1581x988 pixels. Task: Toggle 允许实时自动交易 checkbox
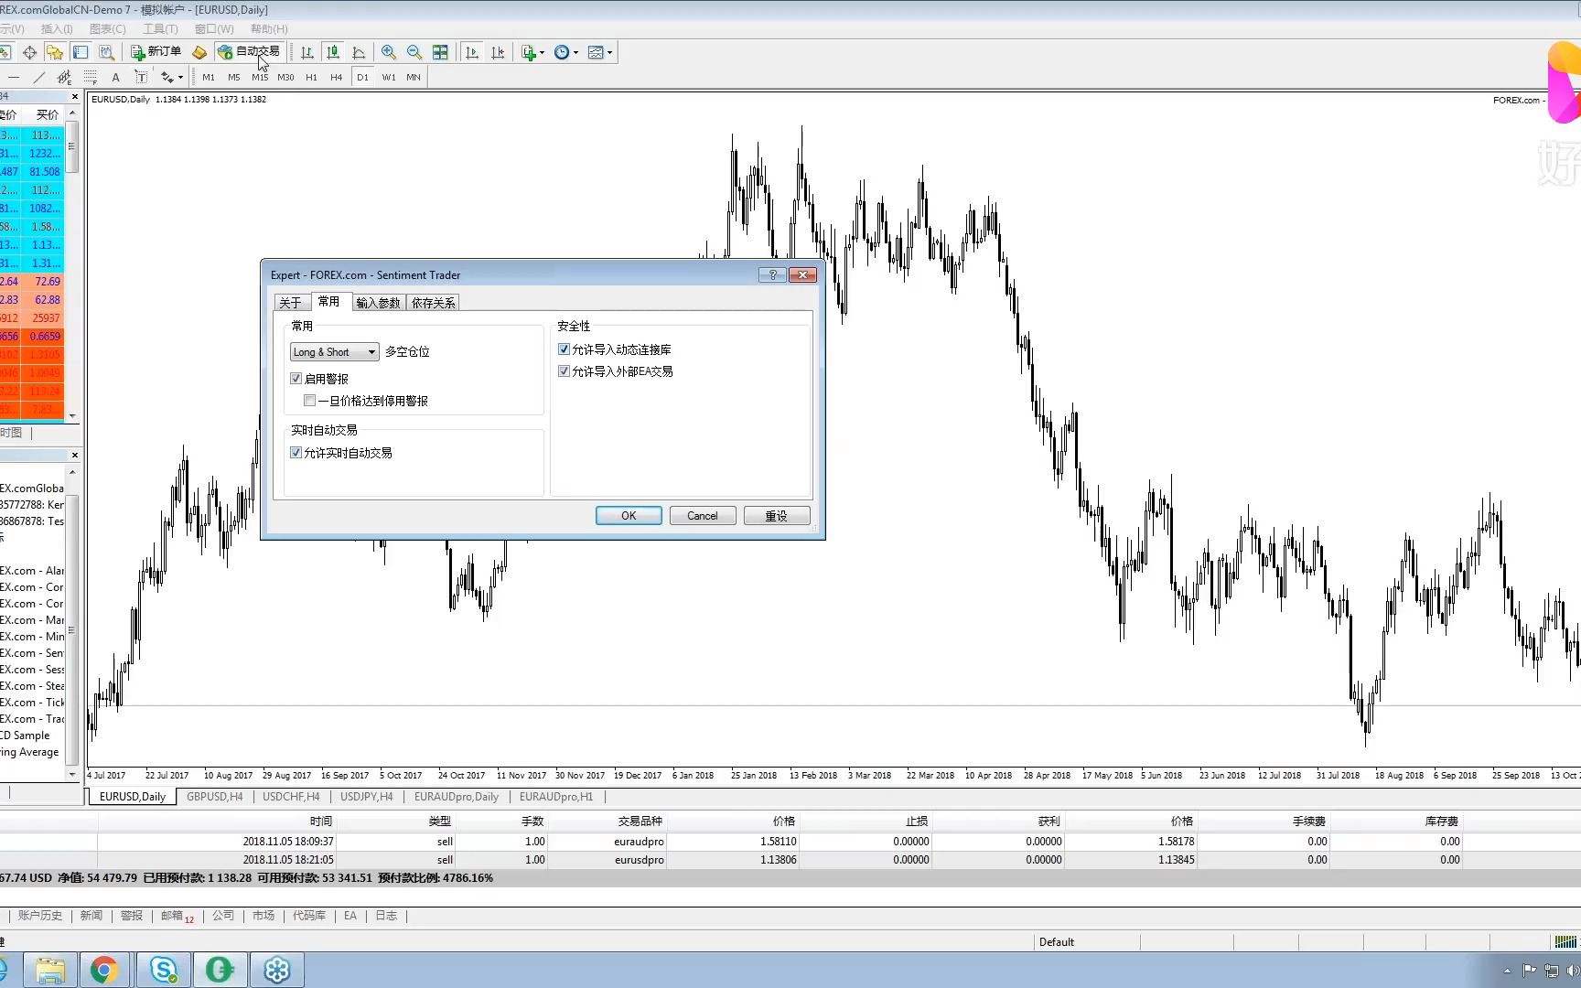pyautogui.click(x=296, y=453)
